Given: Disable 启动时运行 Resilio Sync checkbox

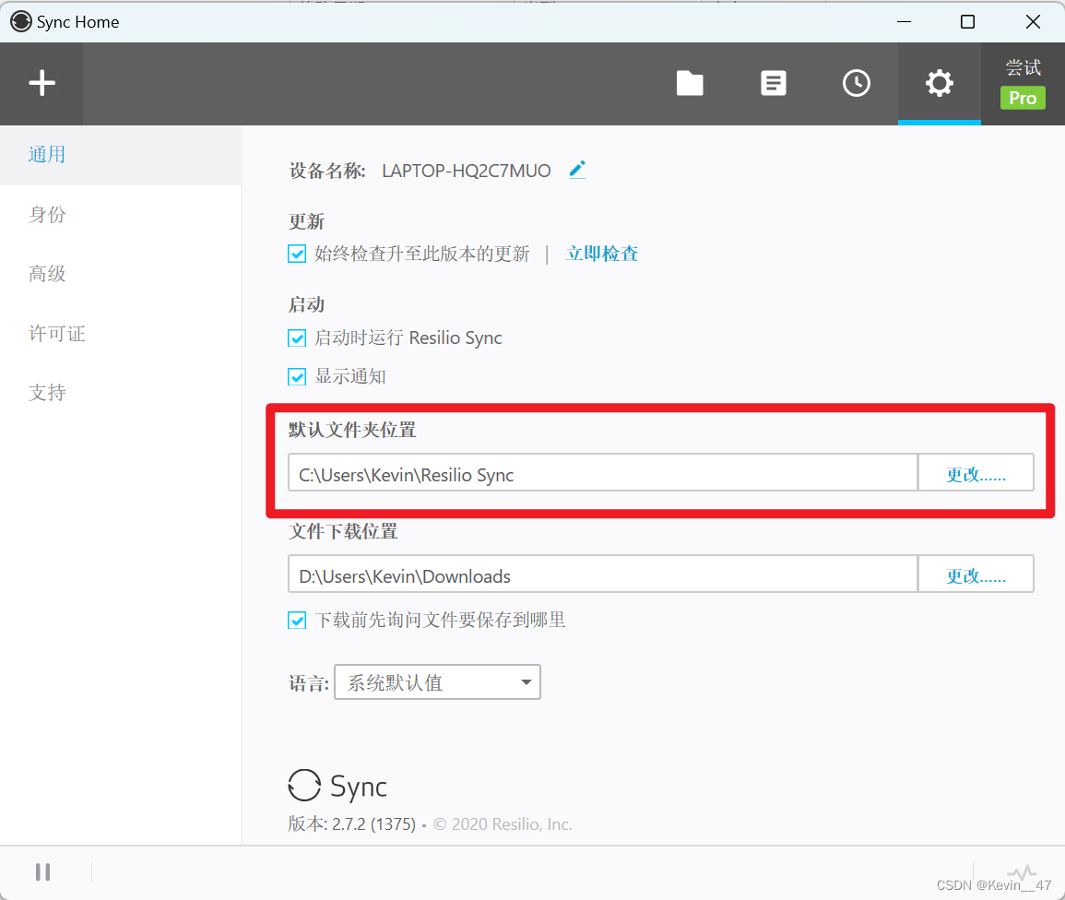Looking at the screenshot, I should pyautogui.click(x=297, y=338).
